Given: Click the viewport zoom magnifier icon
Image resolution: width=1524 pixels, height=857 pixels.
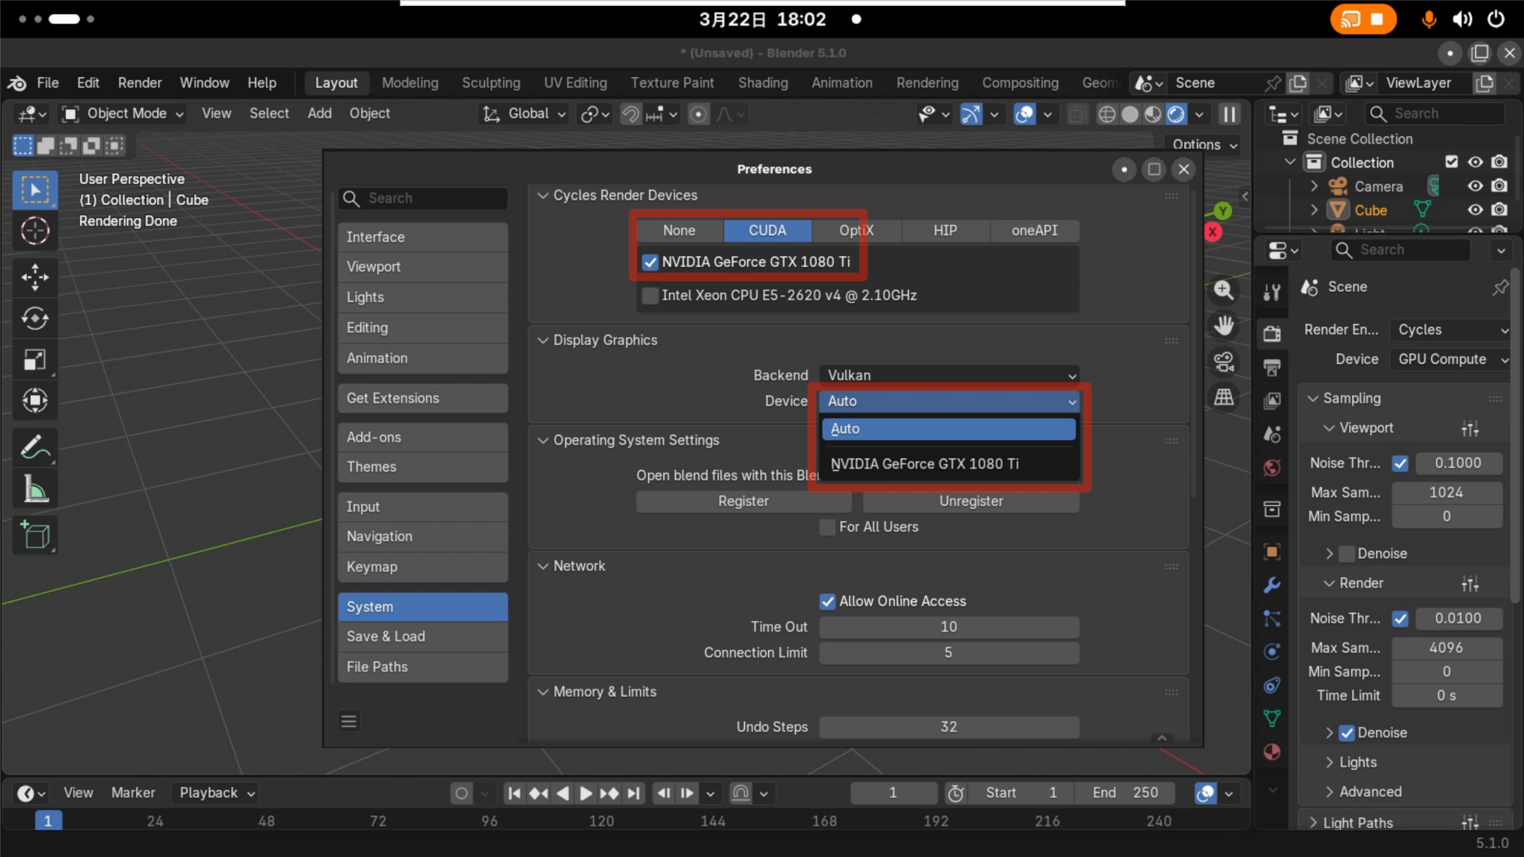Looking at the screenshot, I should [x=1223, y=290].
